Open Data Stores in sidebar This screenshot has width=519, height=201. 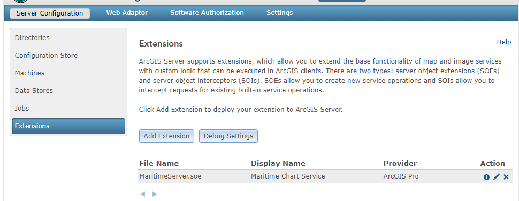click(68, 90)
